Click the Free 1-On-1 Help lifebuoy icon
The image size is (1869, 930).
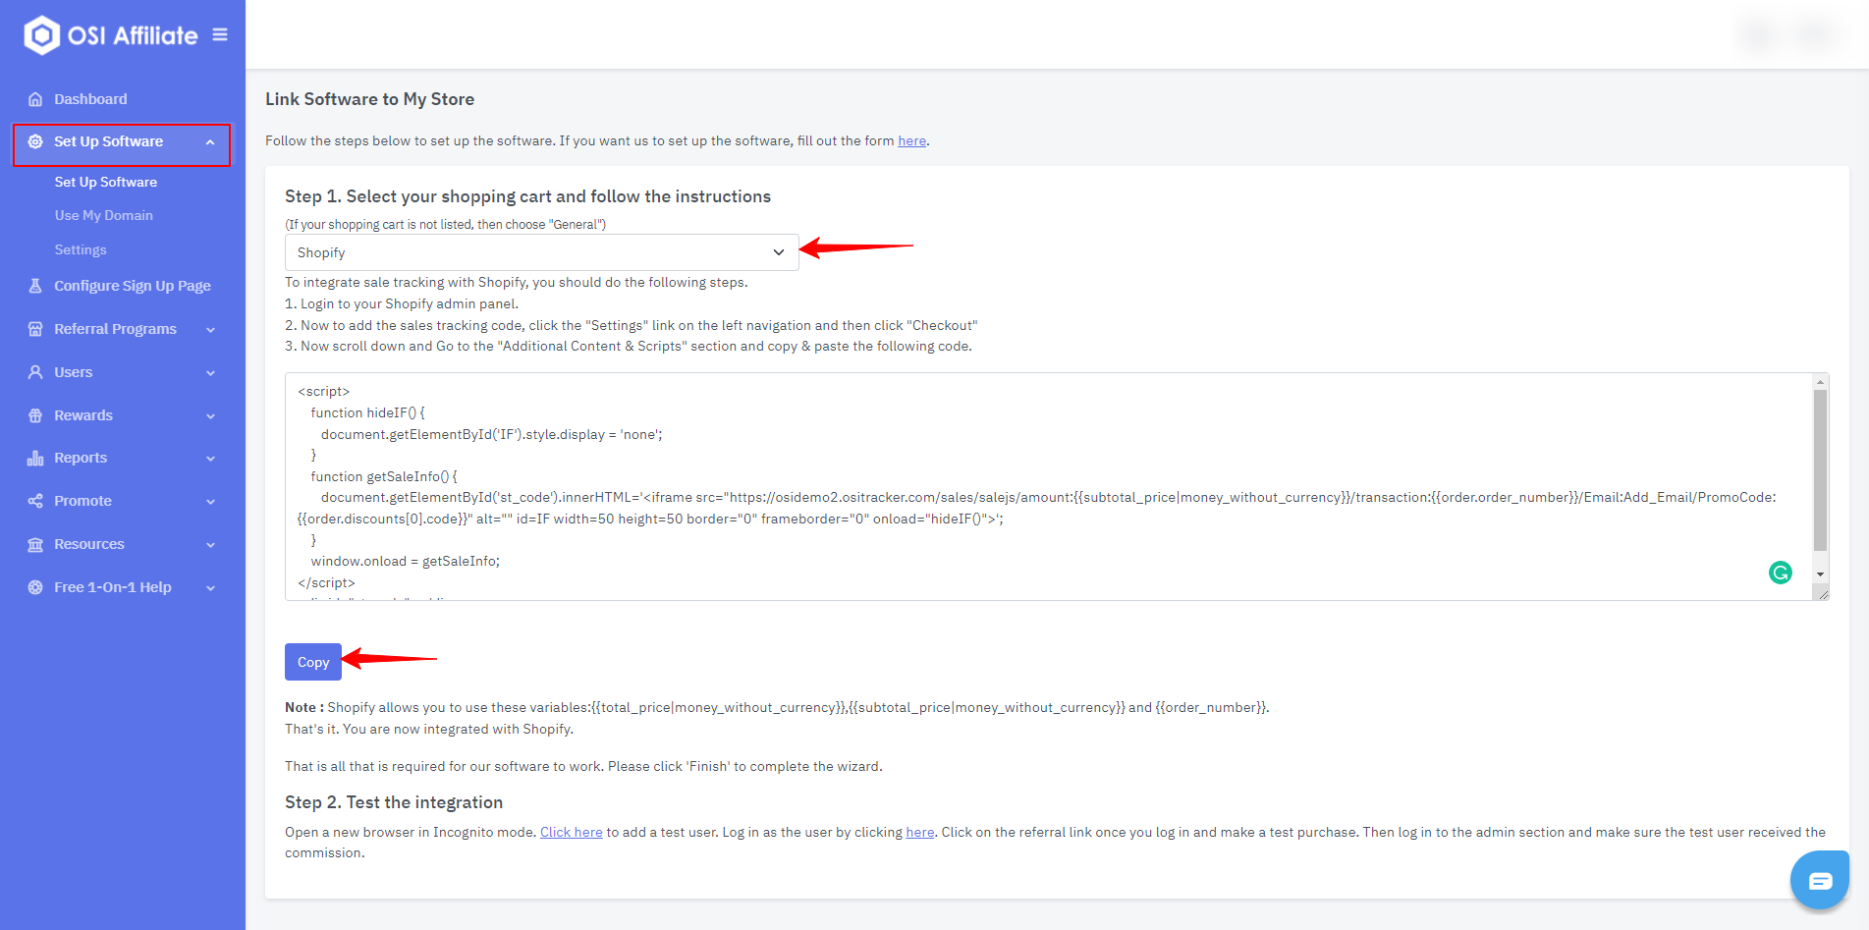point(35,587)
